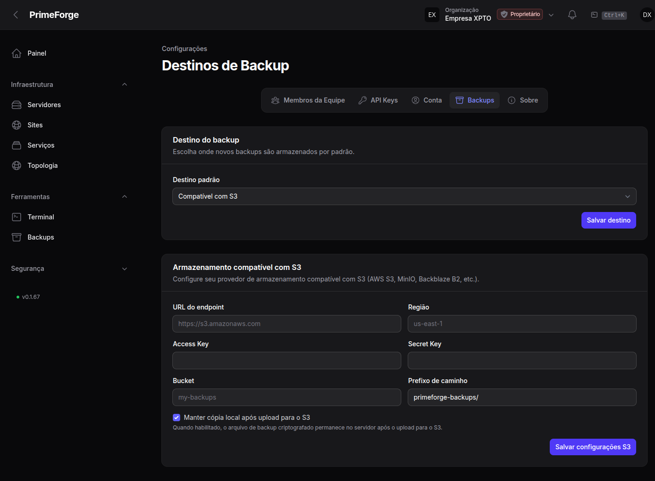Click the Configurações breadcrumb
The height and width of the screenshot is (481, 655).
[184, 49]
